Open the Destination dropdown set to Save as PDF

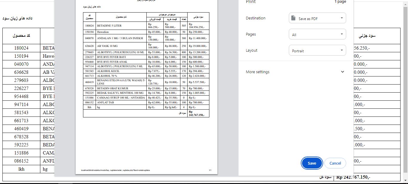click(317, 18)
